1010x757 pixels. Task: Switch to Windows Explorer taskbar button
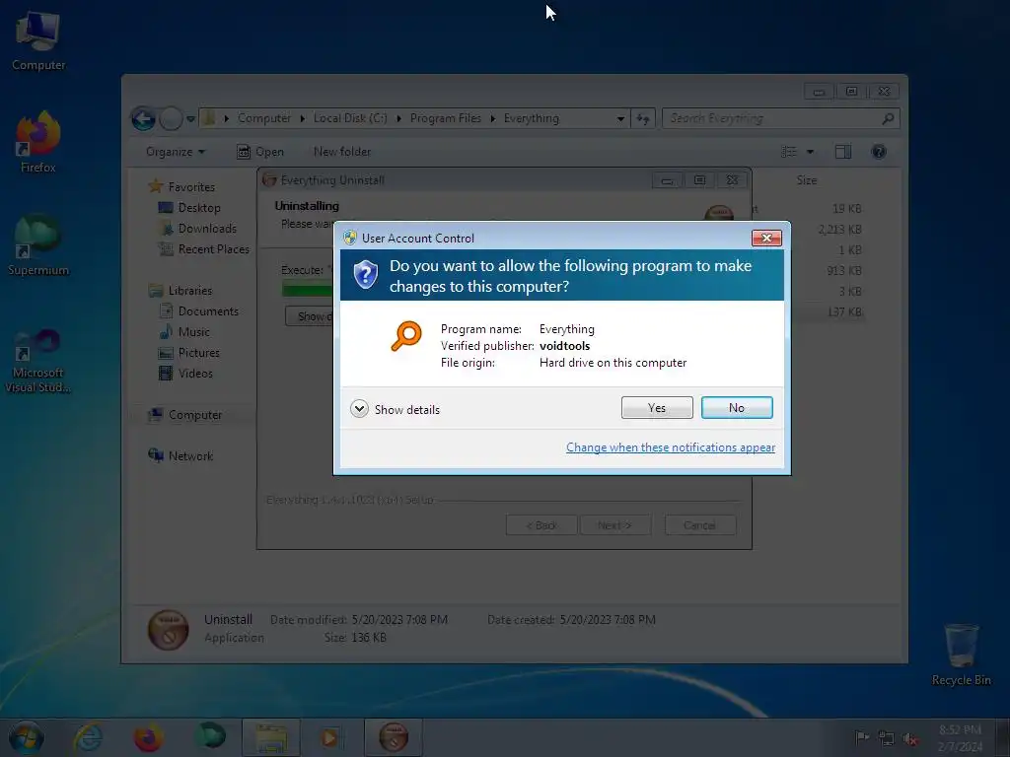click(271, 737)
